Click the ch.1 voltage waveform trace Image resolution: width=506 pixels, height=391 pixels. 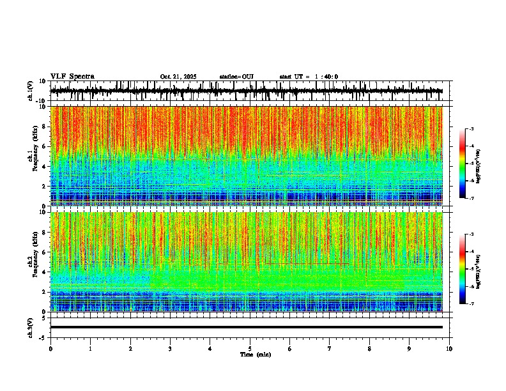coord(246,91)
